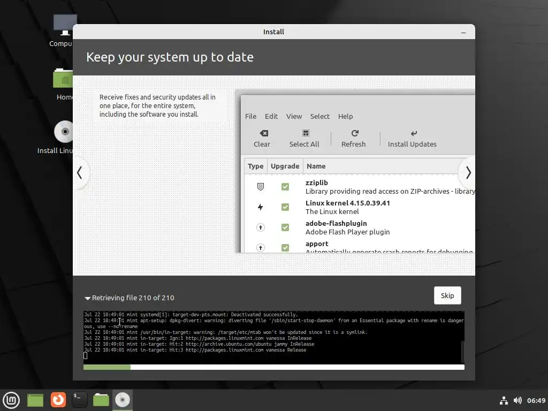Click the Upgrade column header
This screenshot has height=411, width=548.
coord(285,166)
